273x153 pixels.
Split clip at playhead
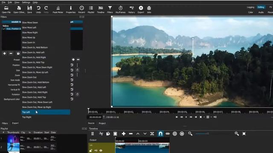point(152,134)
